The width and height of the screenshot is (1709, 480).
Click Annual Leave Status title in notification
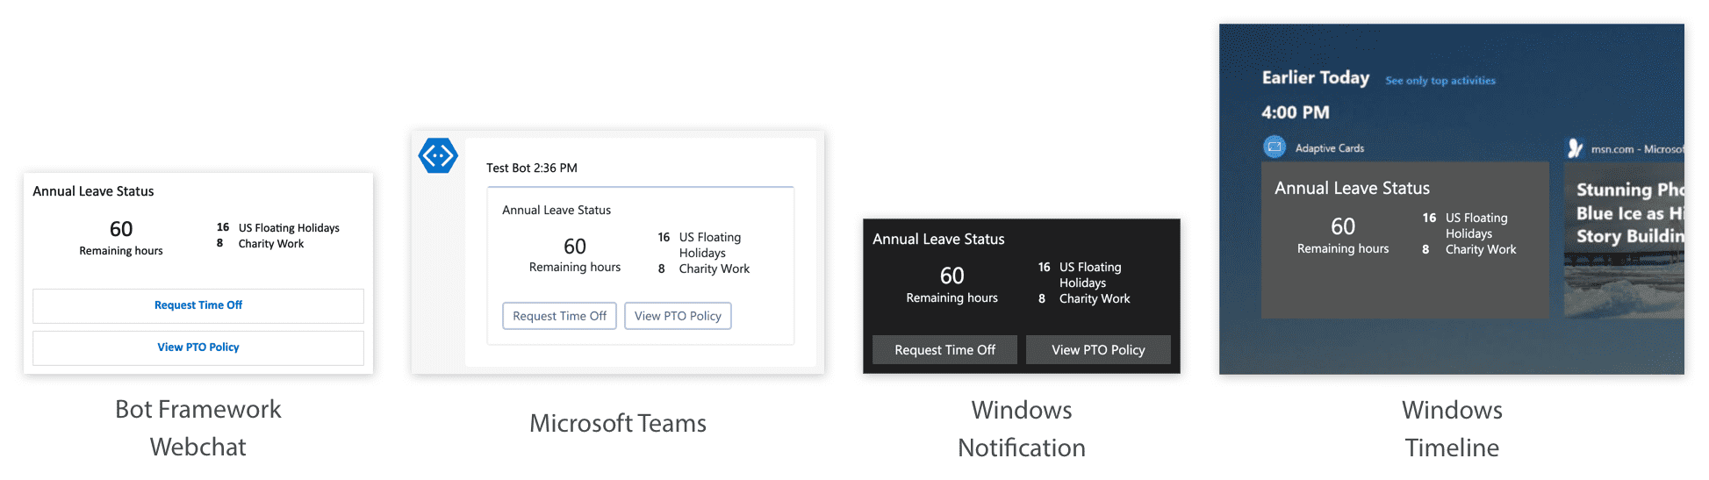(938, 239)
